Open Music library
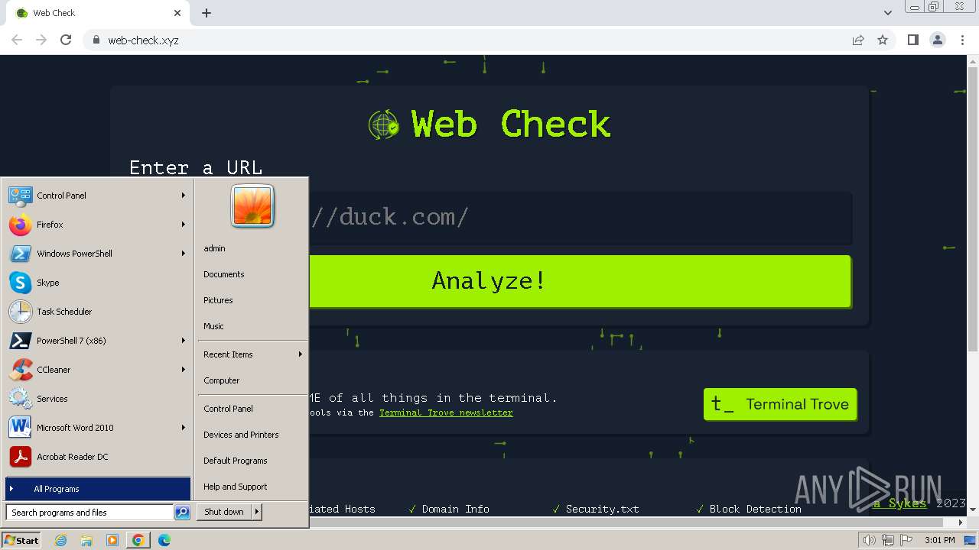The image size is (979, 550). (x=252, y=326)
